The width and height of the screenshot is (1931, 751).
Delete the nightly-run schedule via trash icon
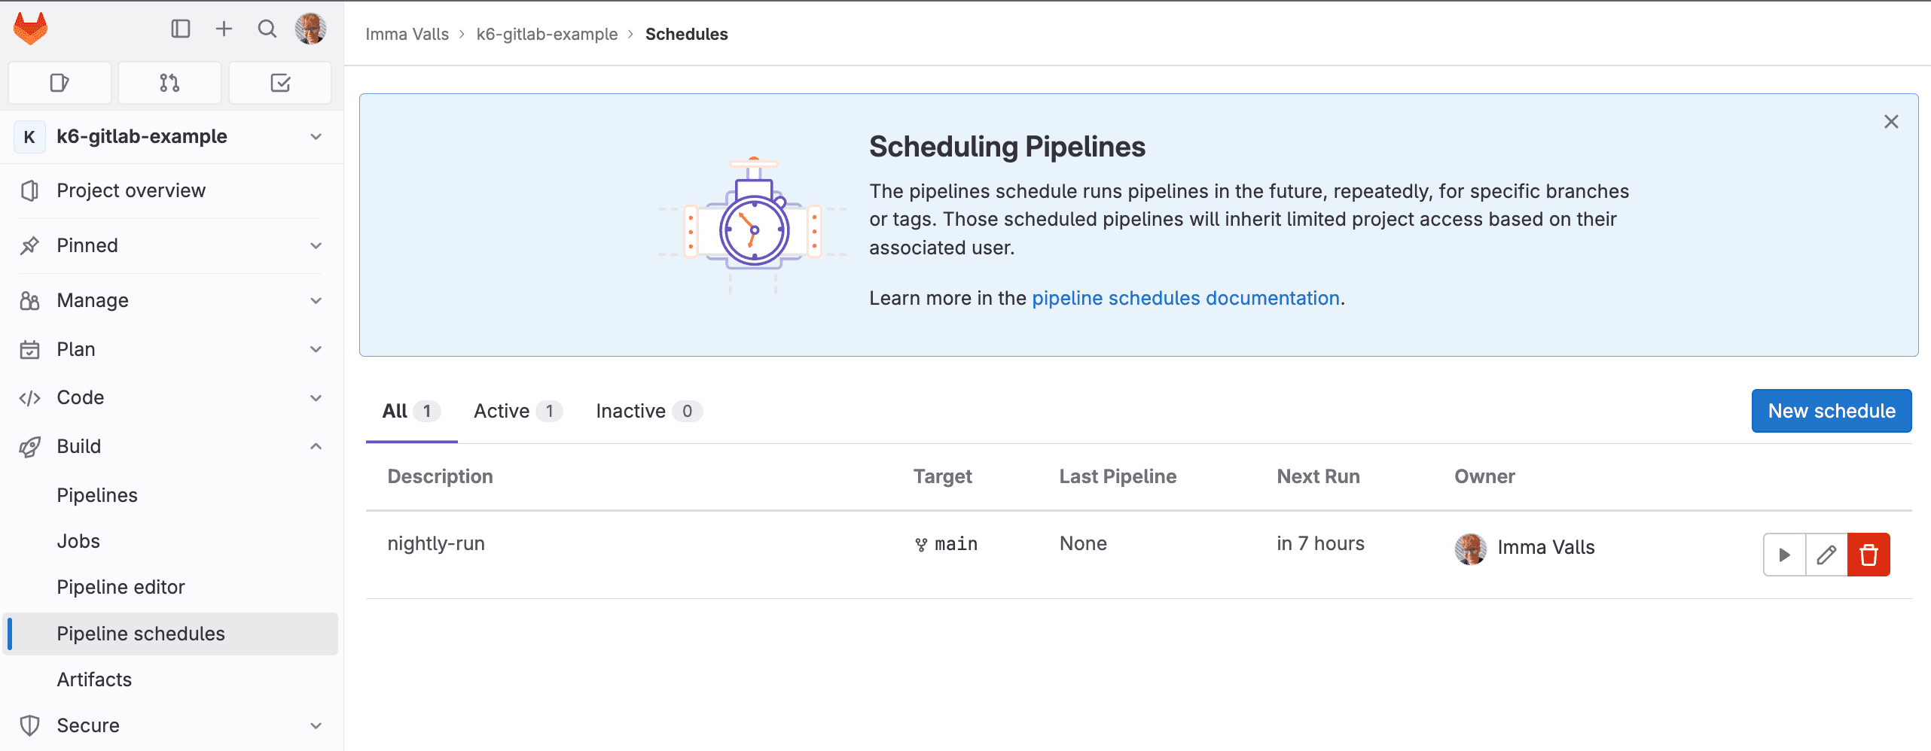1868,555
